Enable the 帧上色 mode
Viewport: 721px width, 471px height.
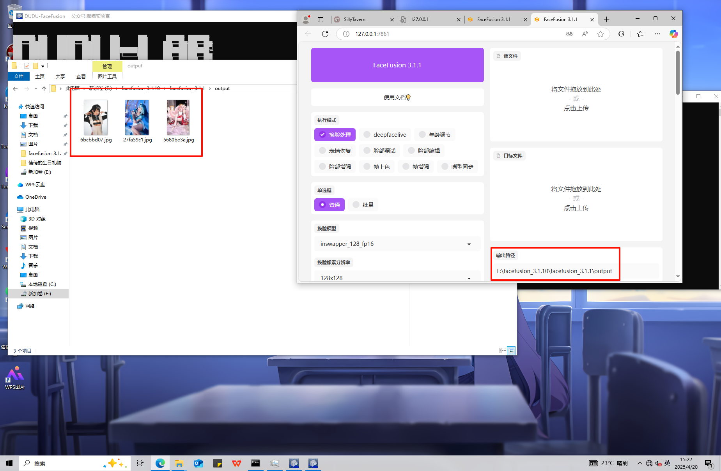click(377, 167)
